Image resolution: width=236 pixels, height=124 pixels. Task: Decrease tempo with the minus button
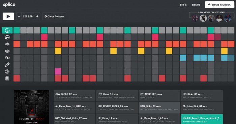[19, 17]
